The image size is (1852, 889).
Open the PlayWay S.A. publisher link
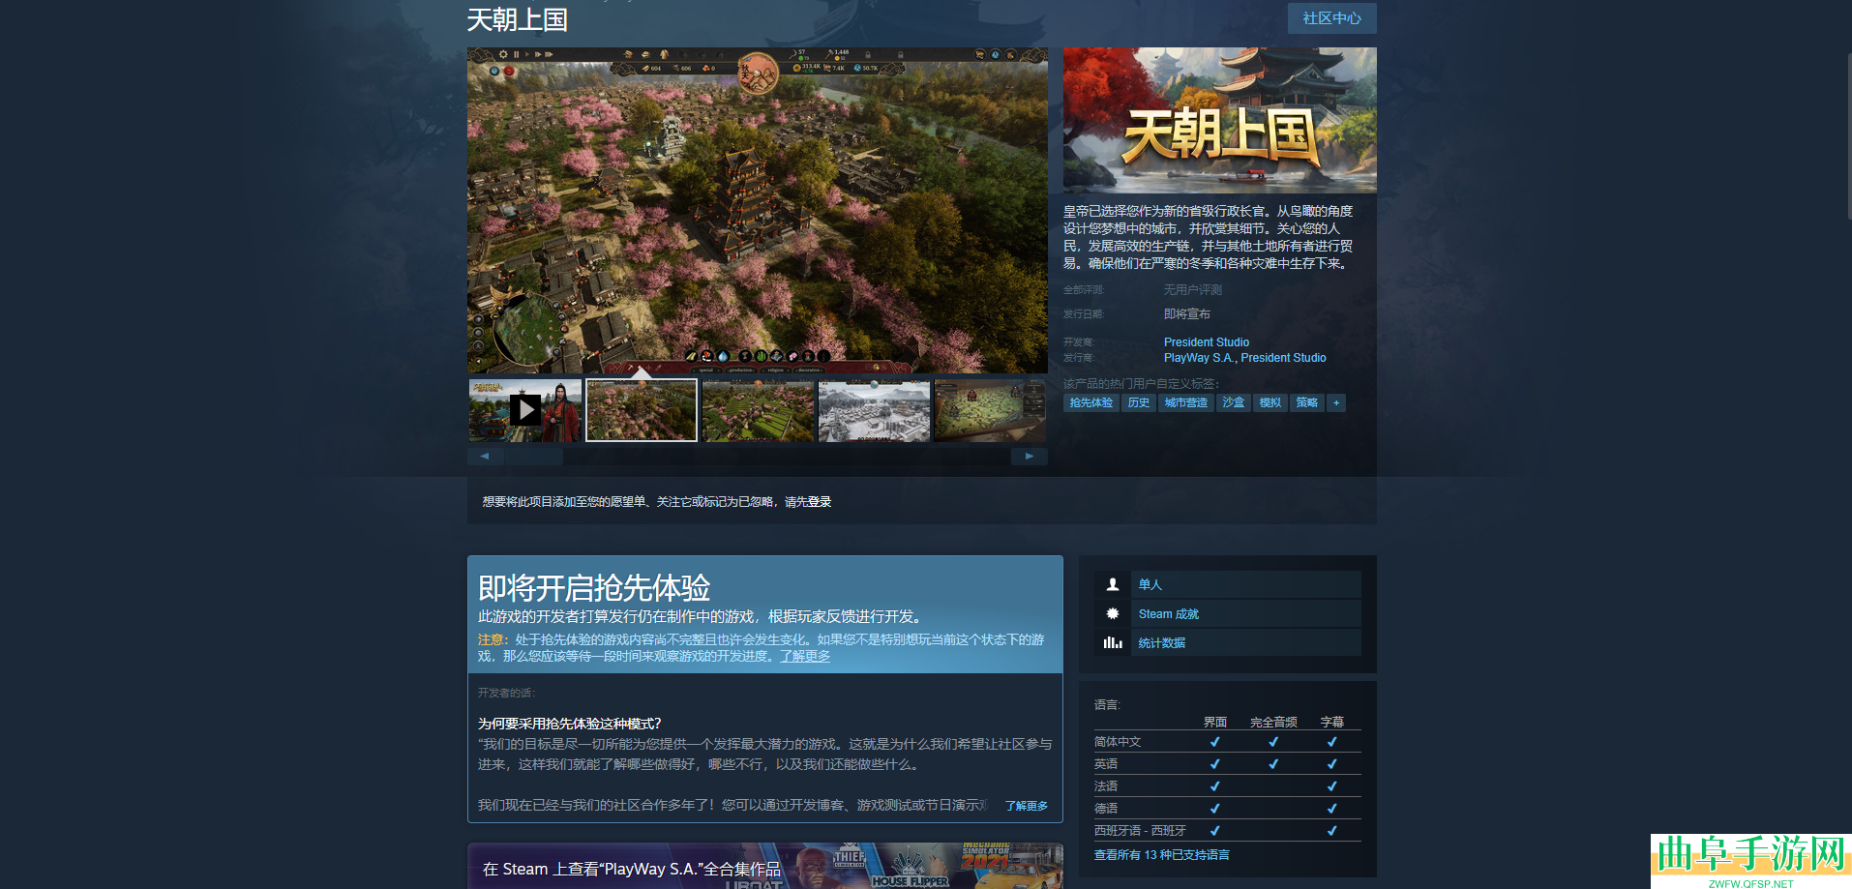1199,358
